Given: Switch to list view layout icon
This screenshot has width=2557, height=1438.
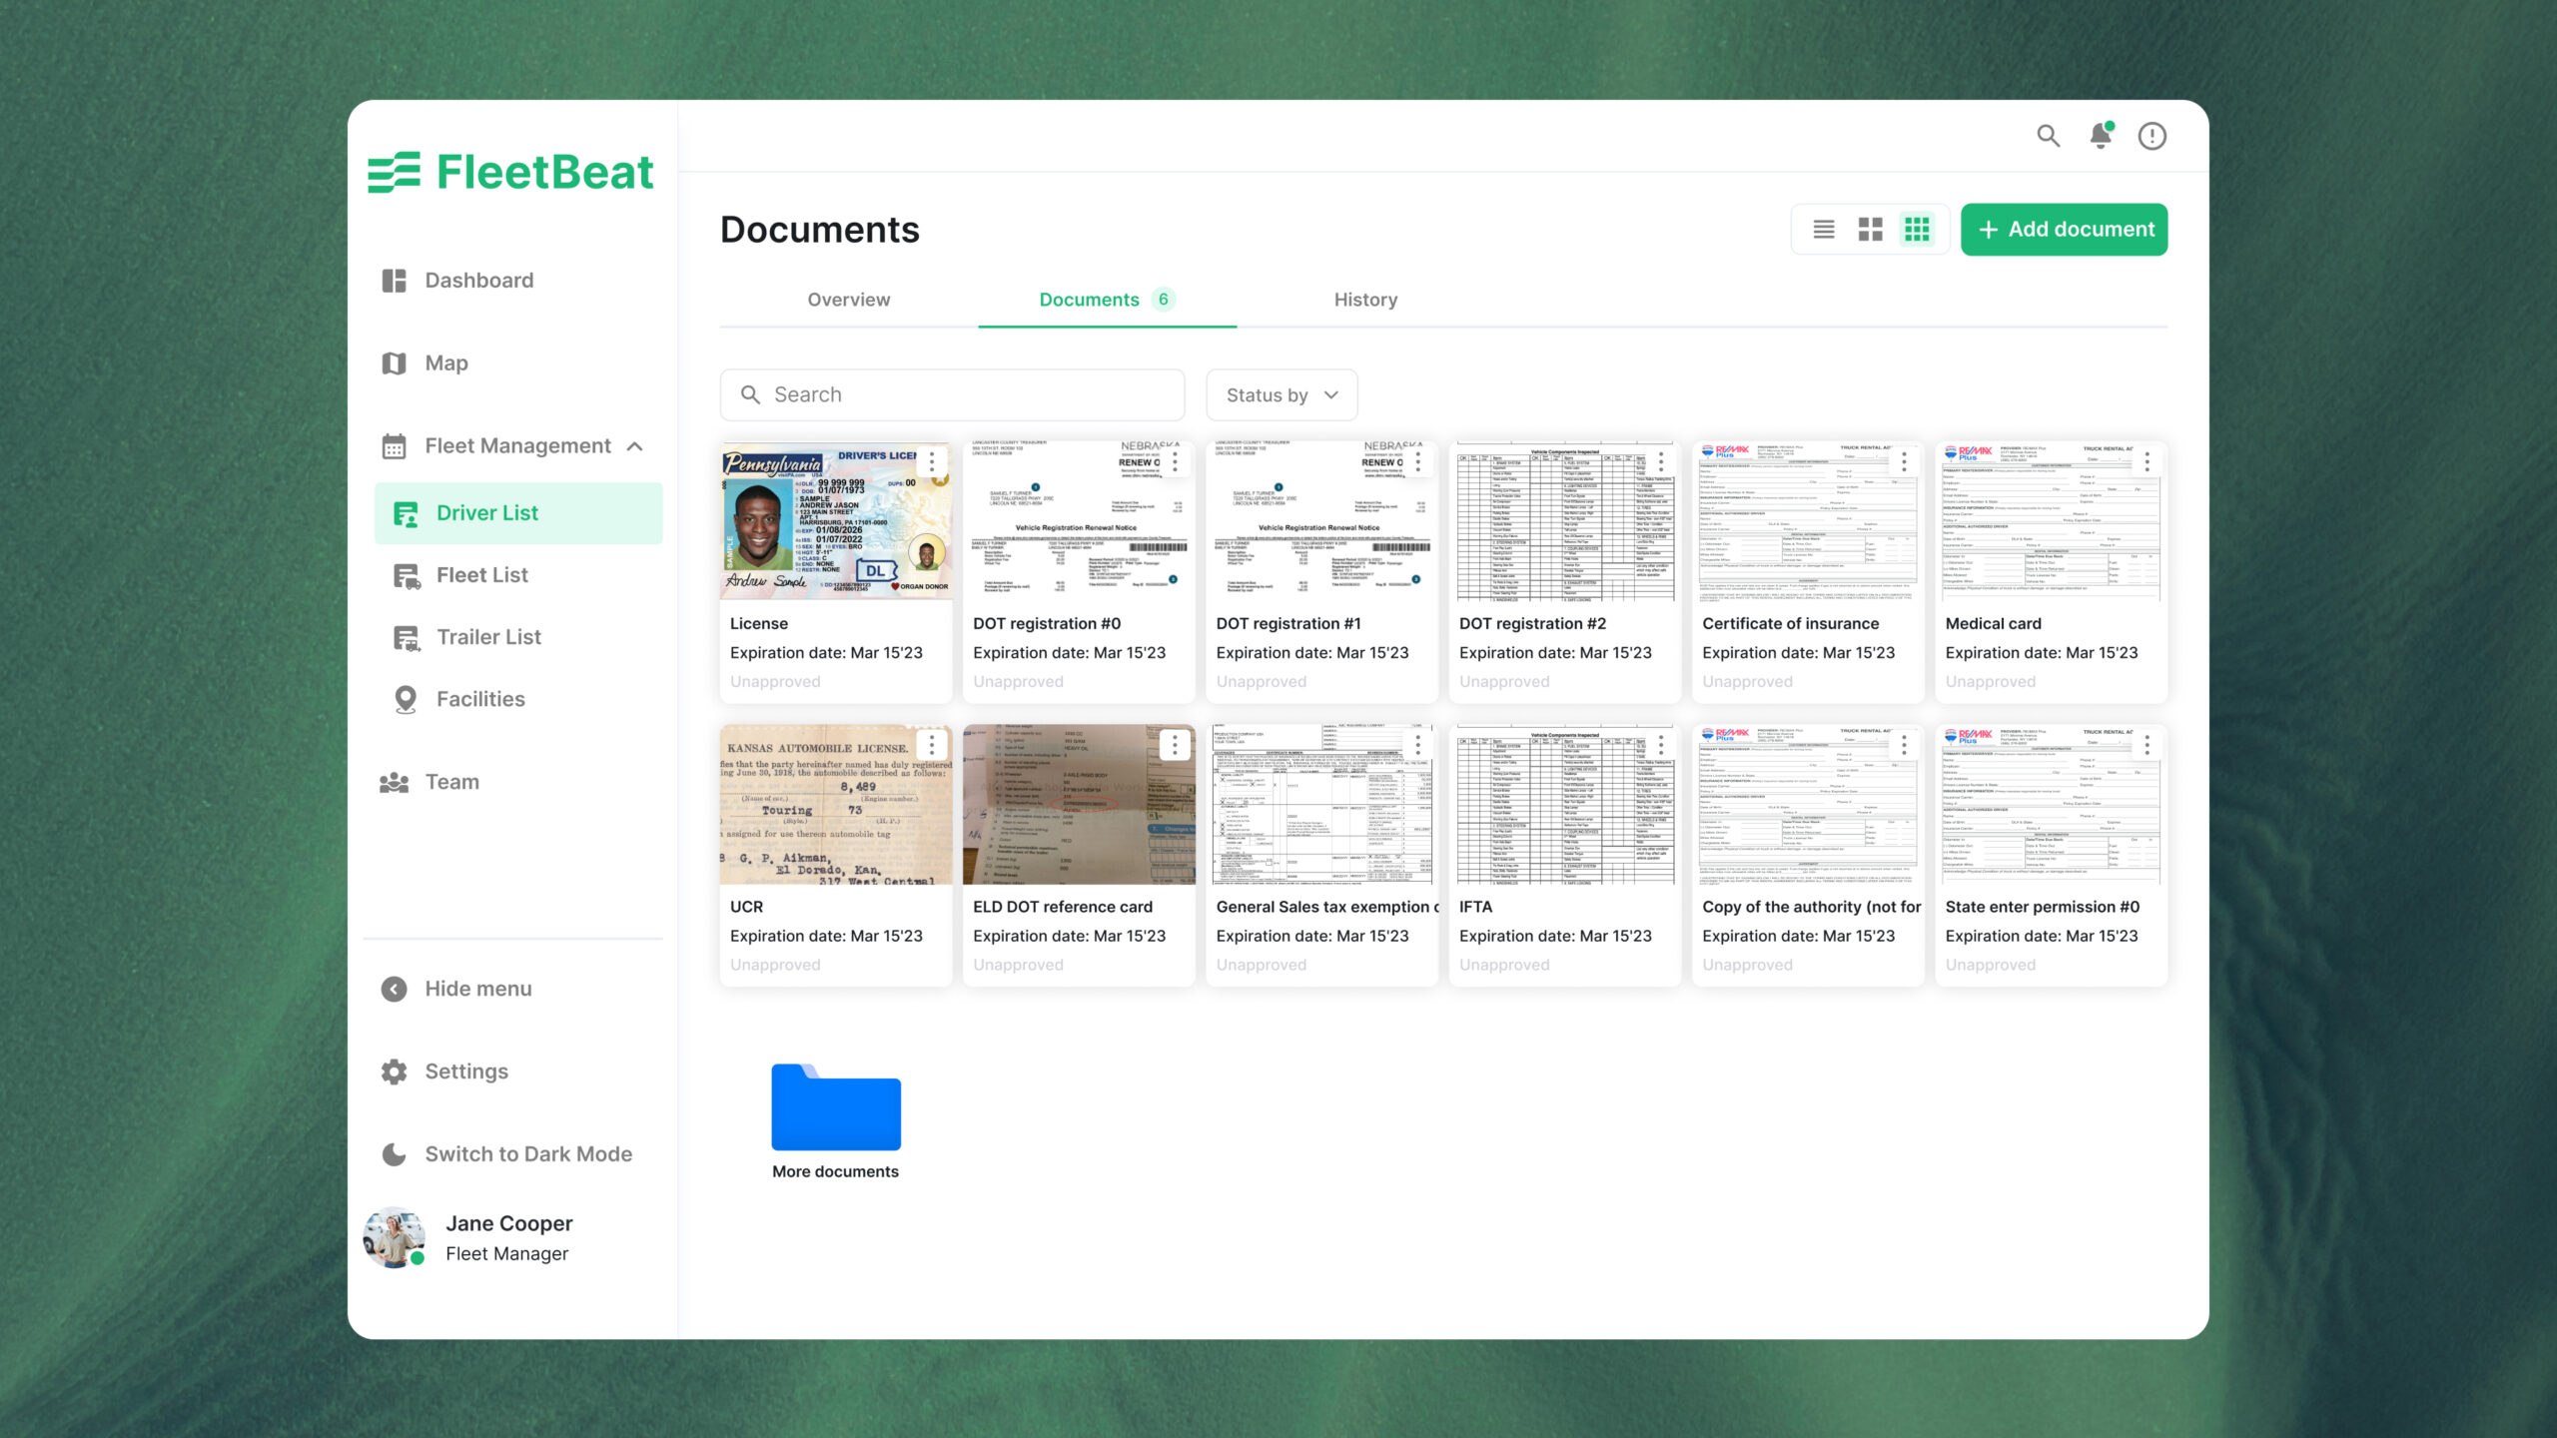Looking at the screenshot, I should pyautogui.click(x=1824, y=230).
